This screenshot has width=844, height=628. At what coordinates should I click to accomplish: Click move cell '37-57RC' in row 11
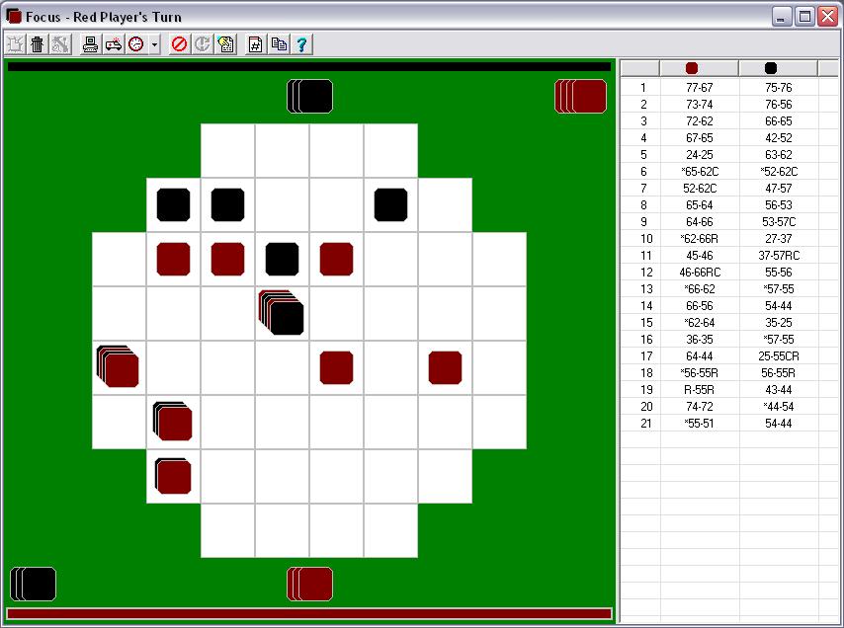click(x=779, y=256)
